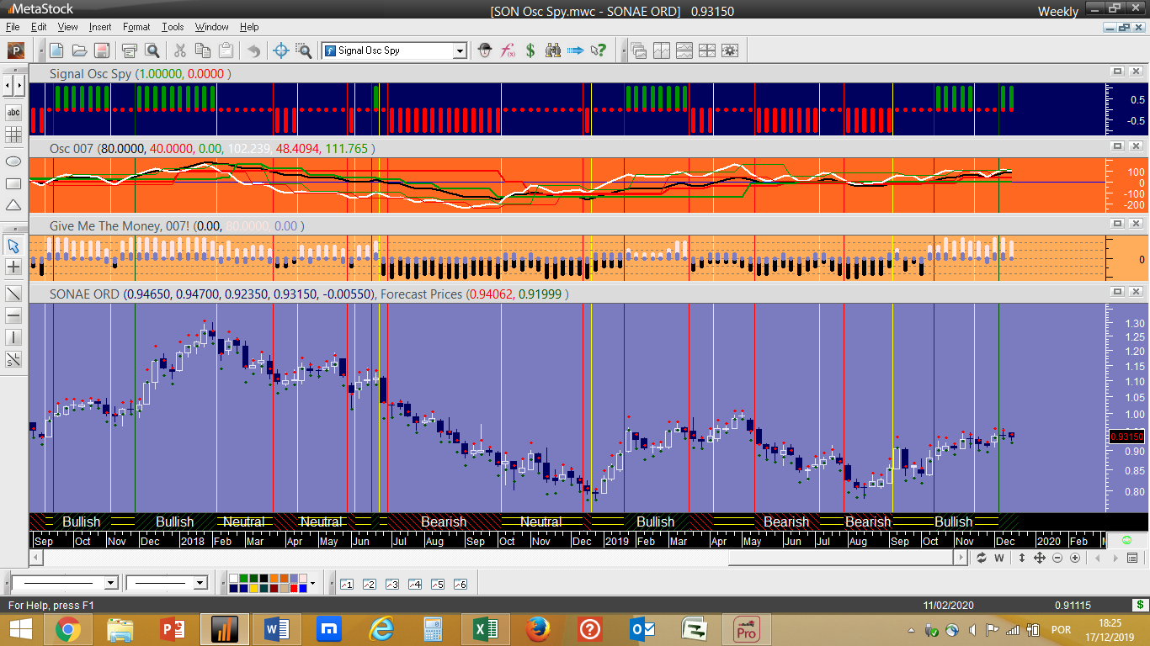Open the Tools menu
The image size is (1150, 646).
pos(173,27)
